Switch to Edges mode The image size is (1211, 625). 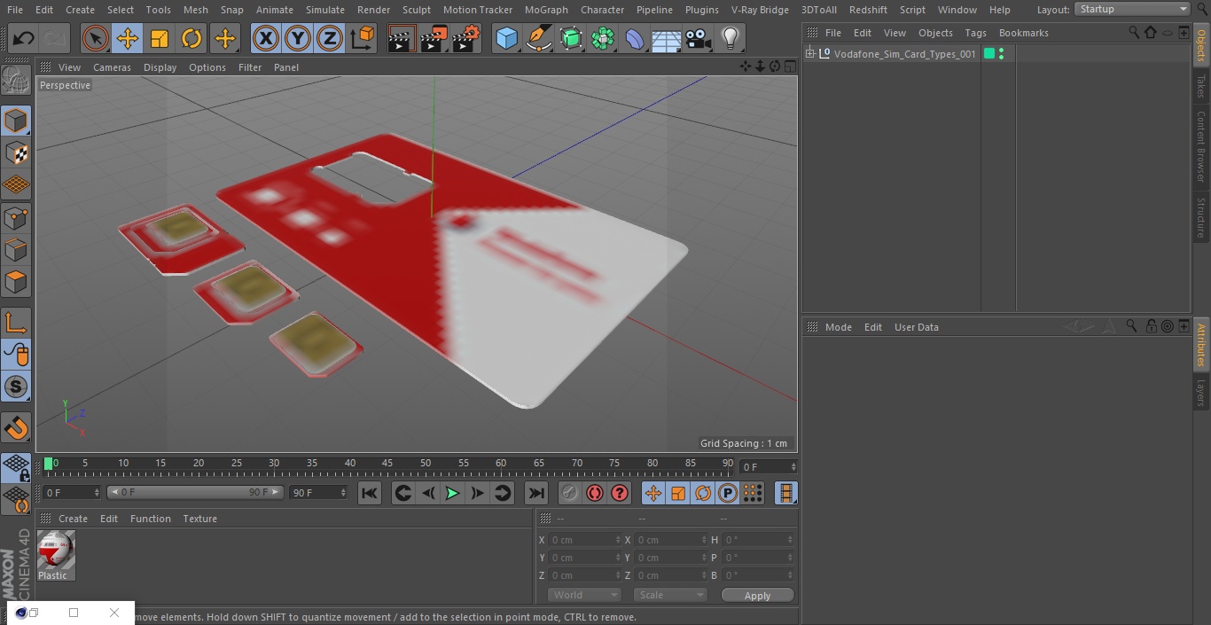[16, 250]
